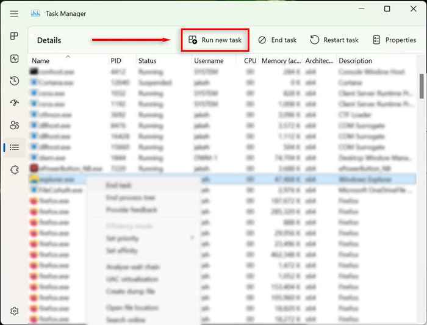Switch to the Performance page icon
Viewport: 427px width, 325px height.
14,59
